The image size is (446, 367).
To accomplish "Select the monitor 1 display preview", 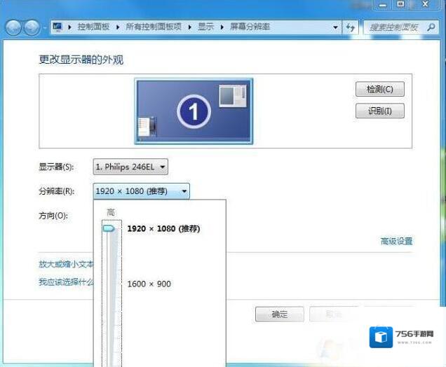I will click(x=194, y=109).
